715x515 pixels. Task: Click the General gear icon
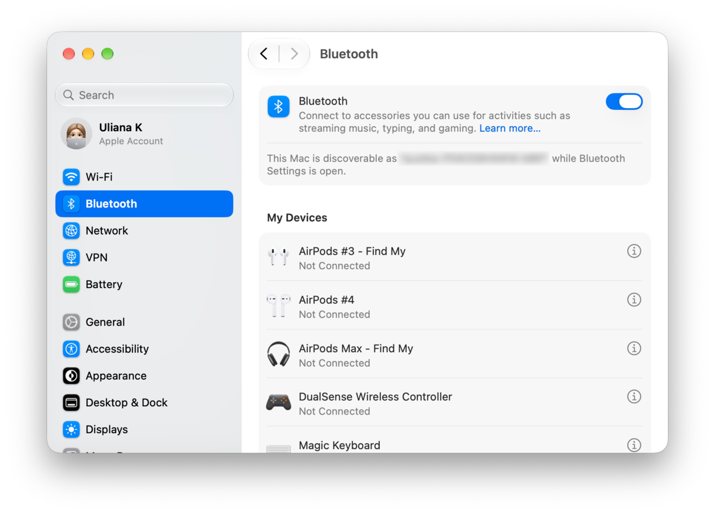pyautogui.click(x=71, y=322)
